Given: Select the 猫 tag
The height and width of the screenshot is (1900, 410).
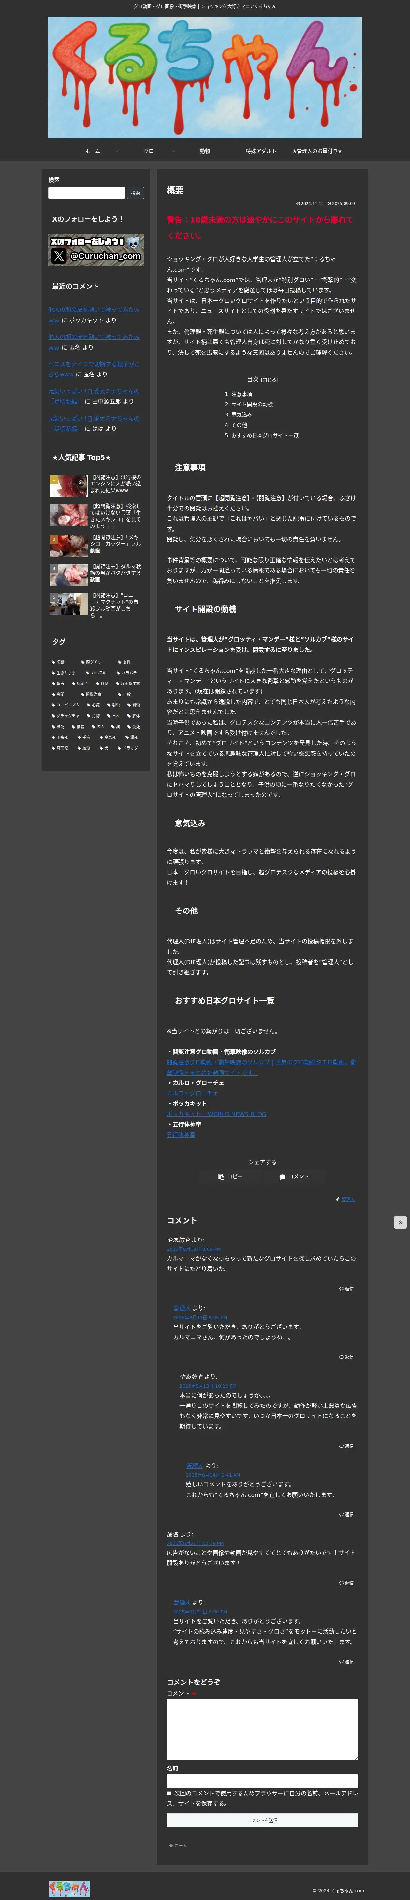Looking at the screenshot, I should click(x=115, y=727).
